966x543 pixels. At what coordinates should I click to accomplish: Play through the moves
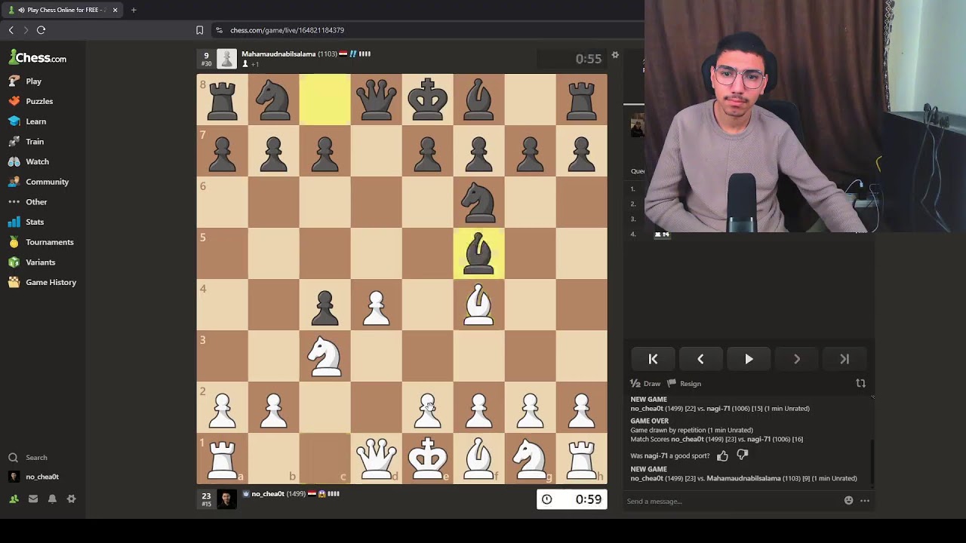pyautogui.click(x=749, y=360)
